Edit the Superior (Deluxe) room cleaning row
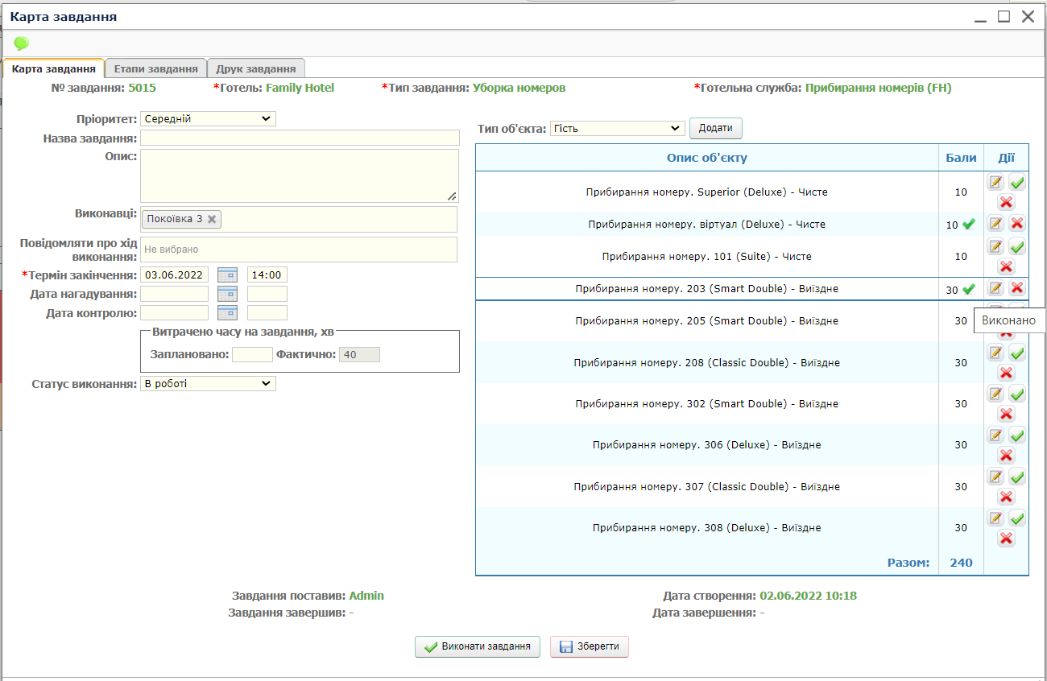This screenshot has width=1047, height=681. (995, 183)
